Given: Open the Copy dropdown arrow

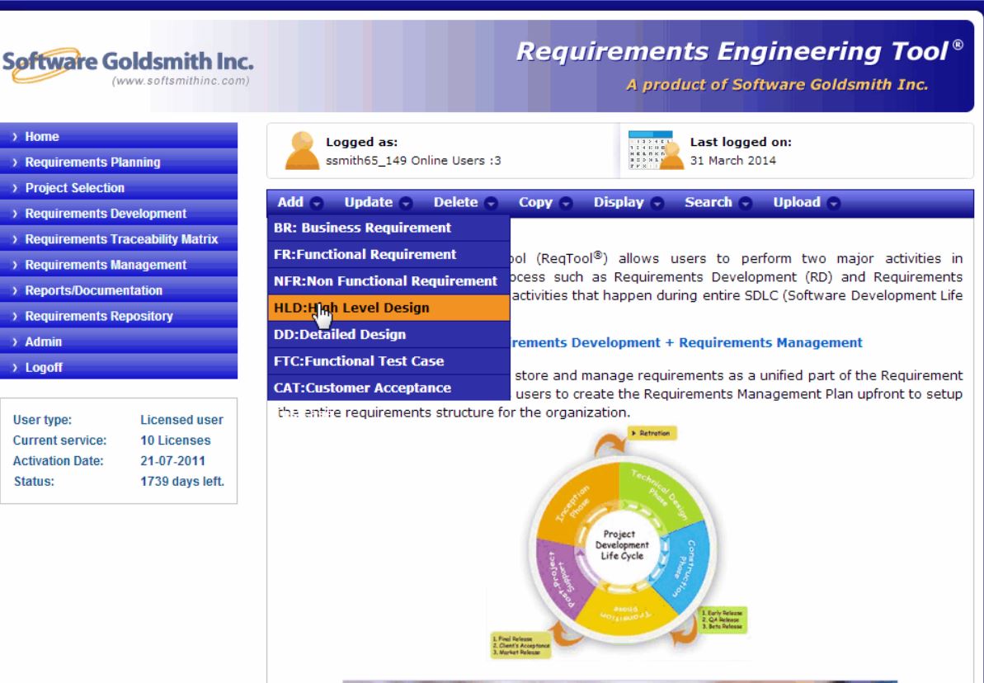Looking at the screenshot, I should click(566, 204).
